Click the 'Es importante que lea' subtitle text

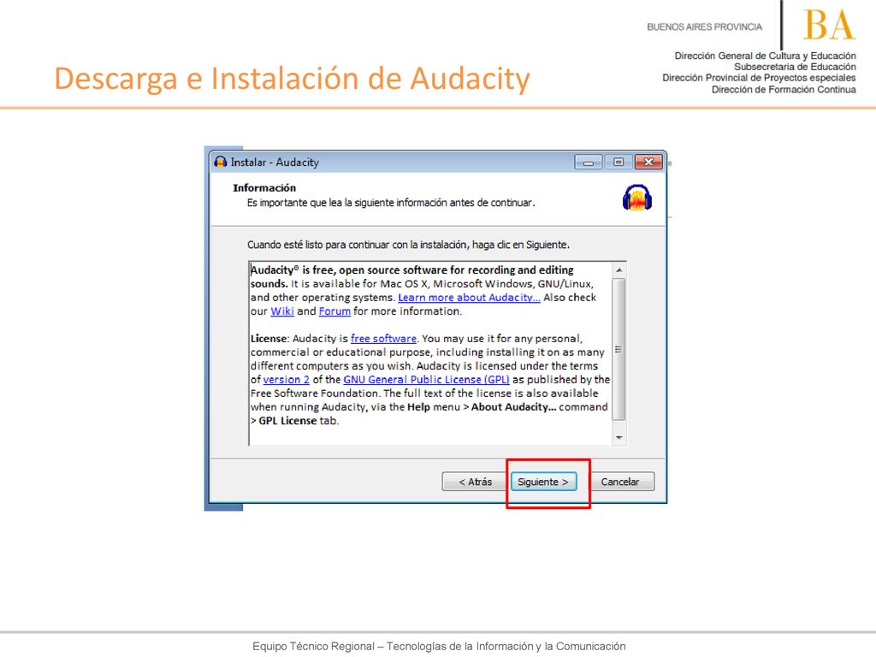tap(391, 203)
